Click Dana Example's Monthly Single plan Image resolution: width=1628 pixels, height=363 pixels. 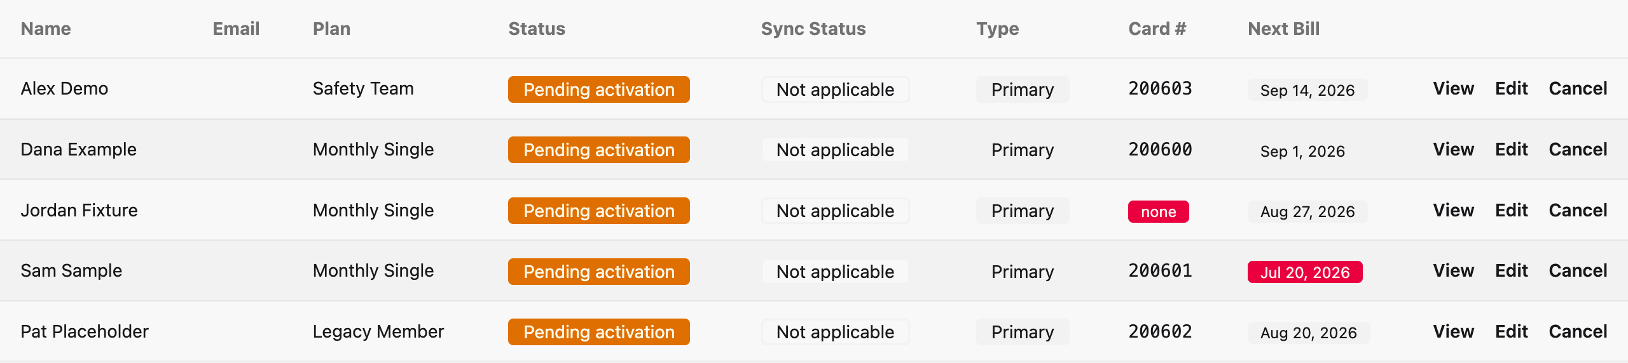[x=373, y=150]
